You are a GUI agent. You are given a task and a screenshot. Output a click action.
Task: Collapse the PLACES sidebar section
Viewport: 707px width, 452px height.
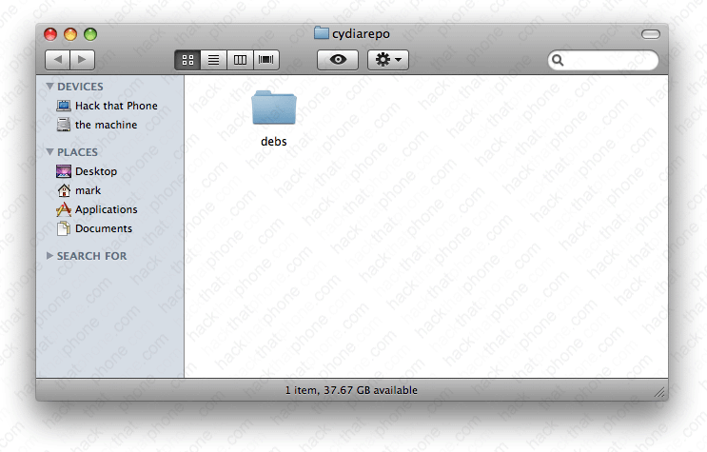pyautogui.click(x=50, y=151)
